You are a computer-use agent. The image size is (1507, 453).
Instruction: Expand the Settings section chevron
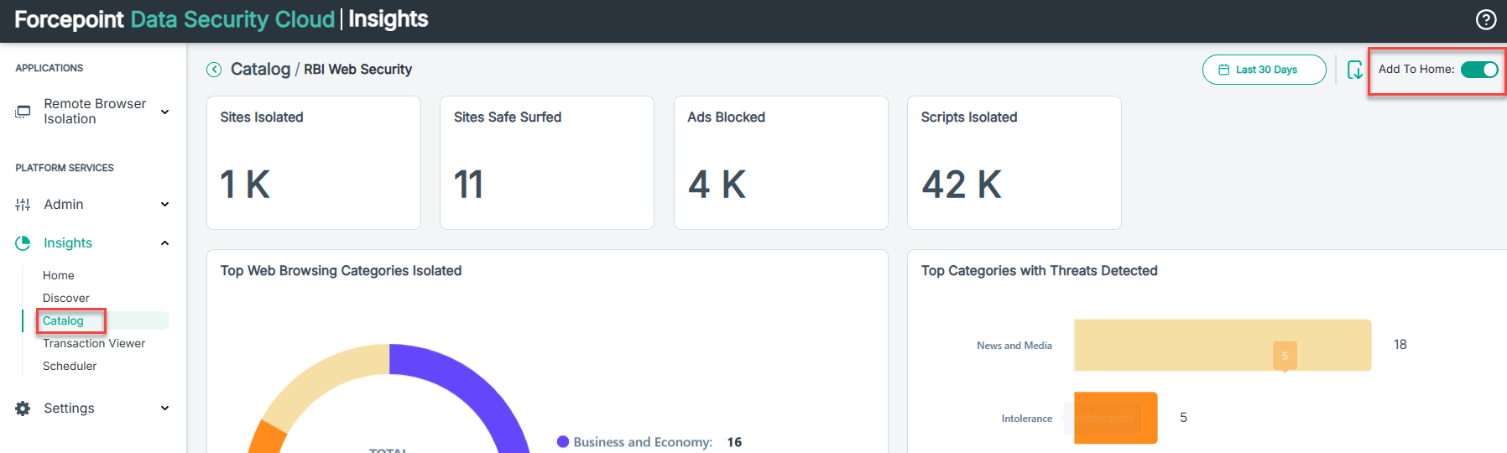[164, 409]
